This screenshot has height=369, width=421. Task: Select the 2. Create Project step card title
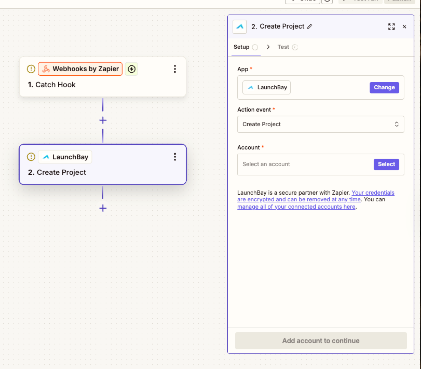[x=57, y=172]
